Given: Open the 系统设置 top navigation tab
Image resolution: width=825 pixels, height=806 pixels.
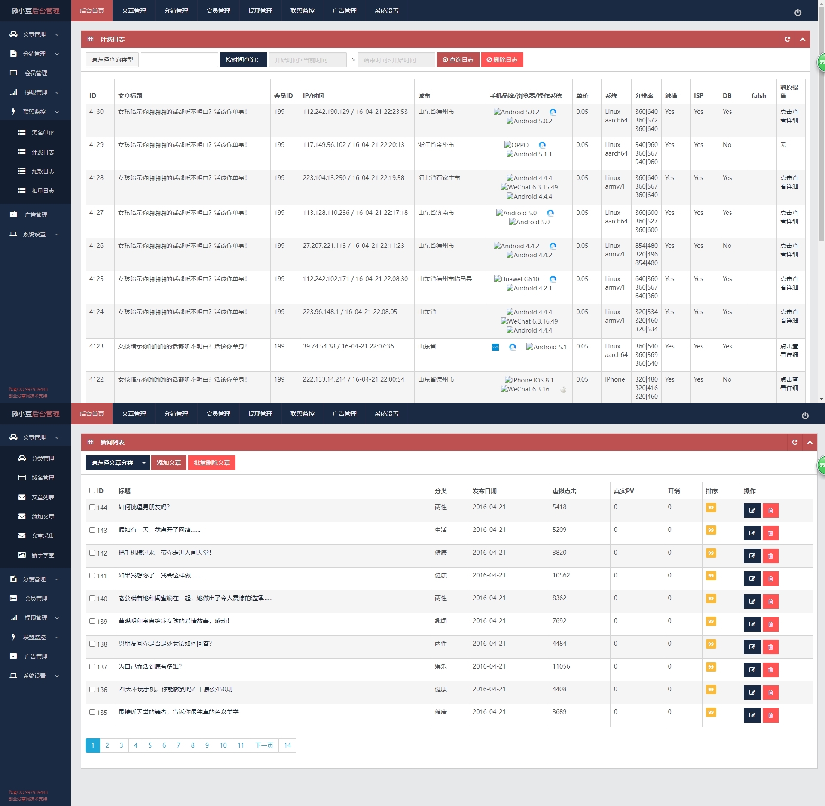Looking at the screenshot, I should tap(386, 11).
